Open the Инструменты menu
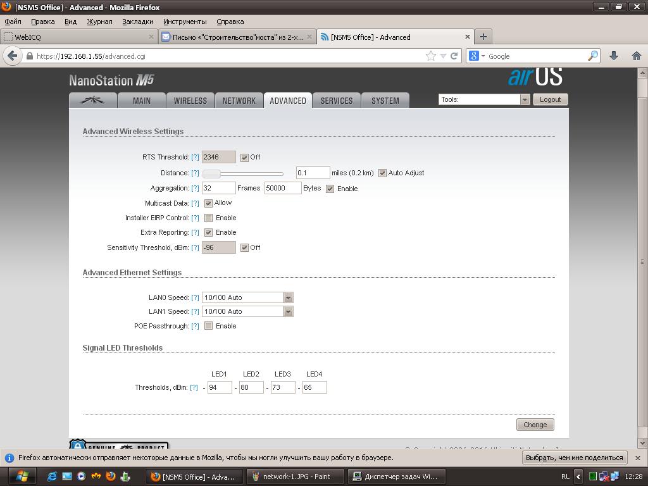648x486 pixels. [x=185, y=22]
